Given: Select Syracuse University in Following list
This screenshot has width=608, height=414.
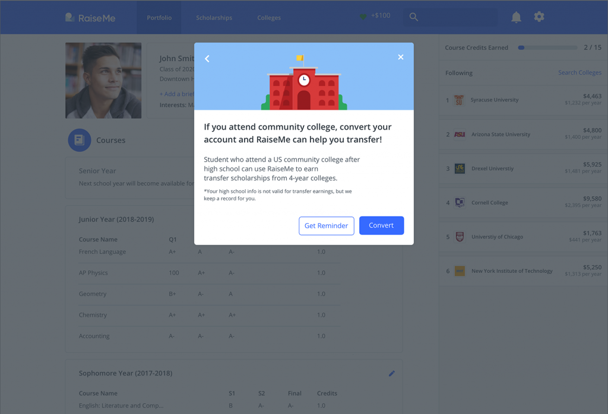Looking at the screenshot, I should 495,100.
